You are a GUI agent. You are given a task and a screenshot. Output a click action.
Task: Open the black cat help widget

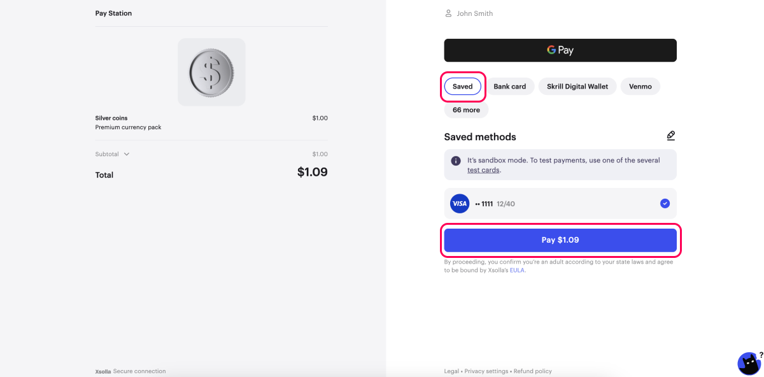[x=749, y=364]
